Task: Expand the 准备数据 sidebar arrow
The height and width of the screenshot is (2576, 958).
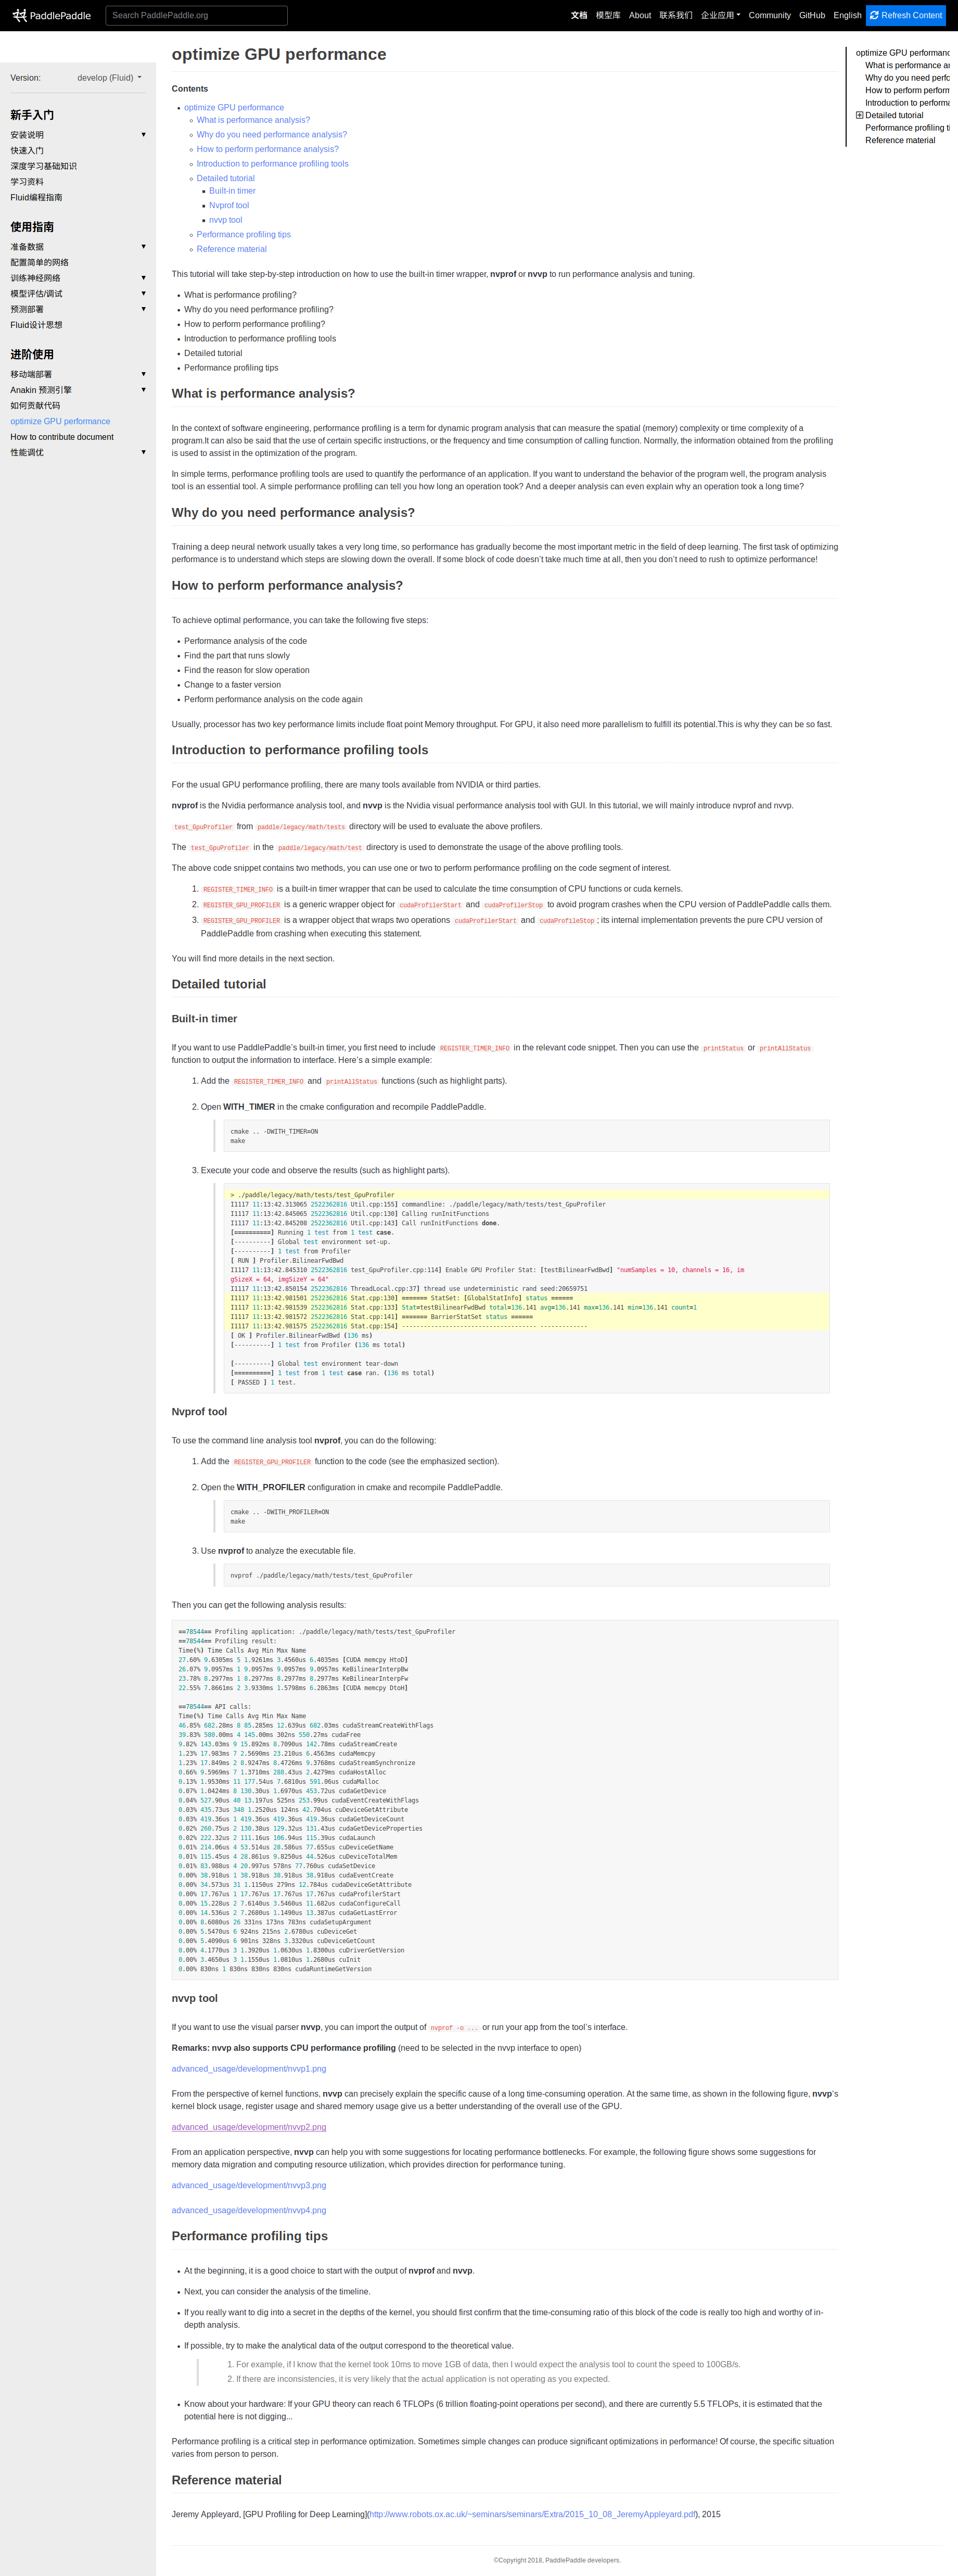Action: coord(143,247)
